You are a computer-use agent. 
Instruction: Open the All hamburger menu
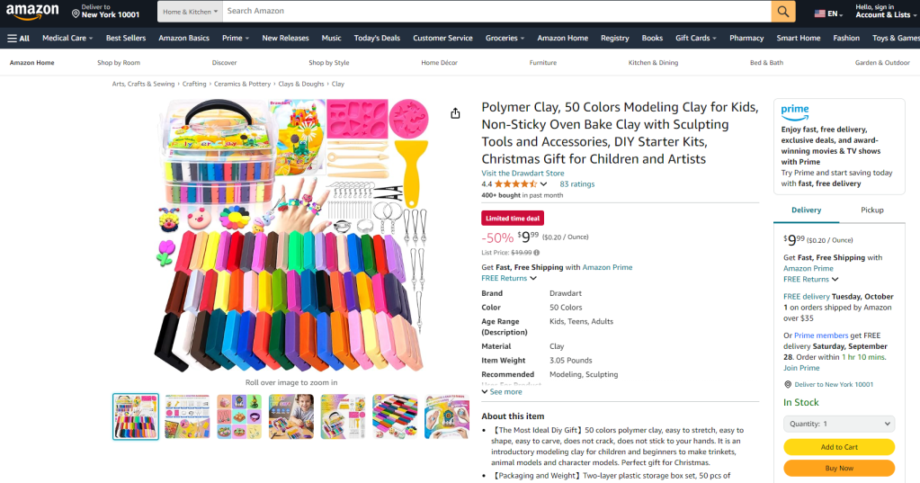click(x=19, y=39)
